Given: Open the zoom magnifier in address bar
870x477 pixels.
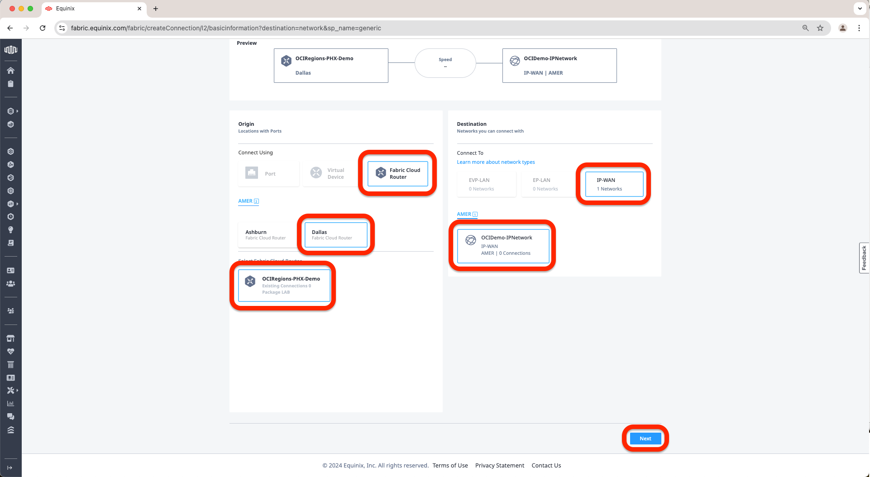Looking at the screenshot, I should [x=806, y=28].
